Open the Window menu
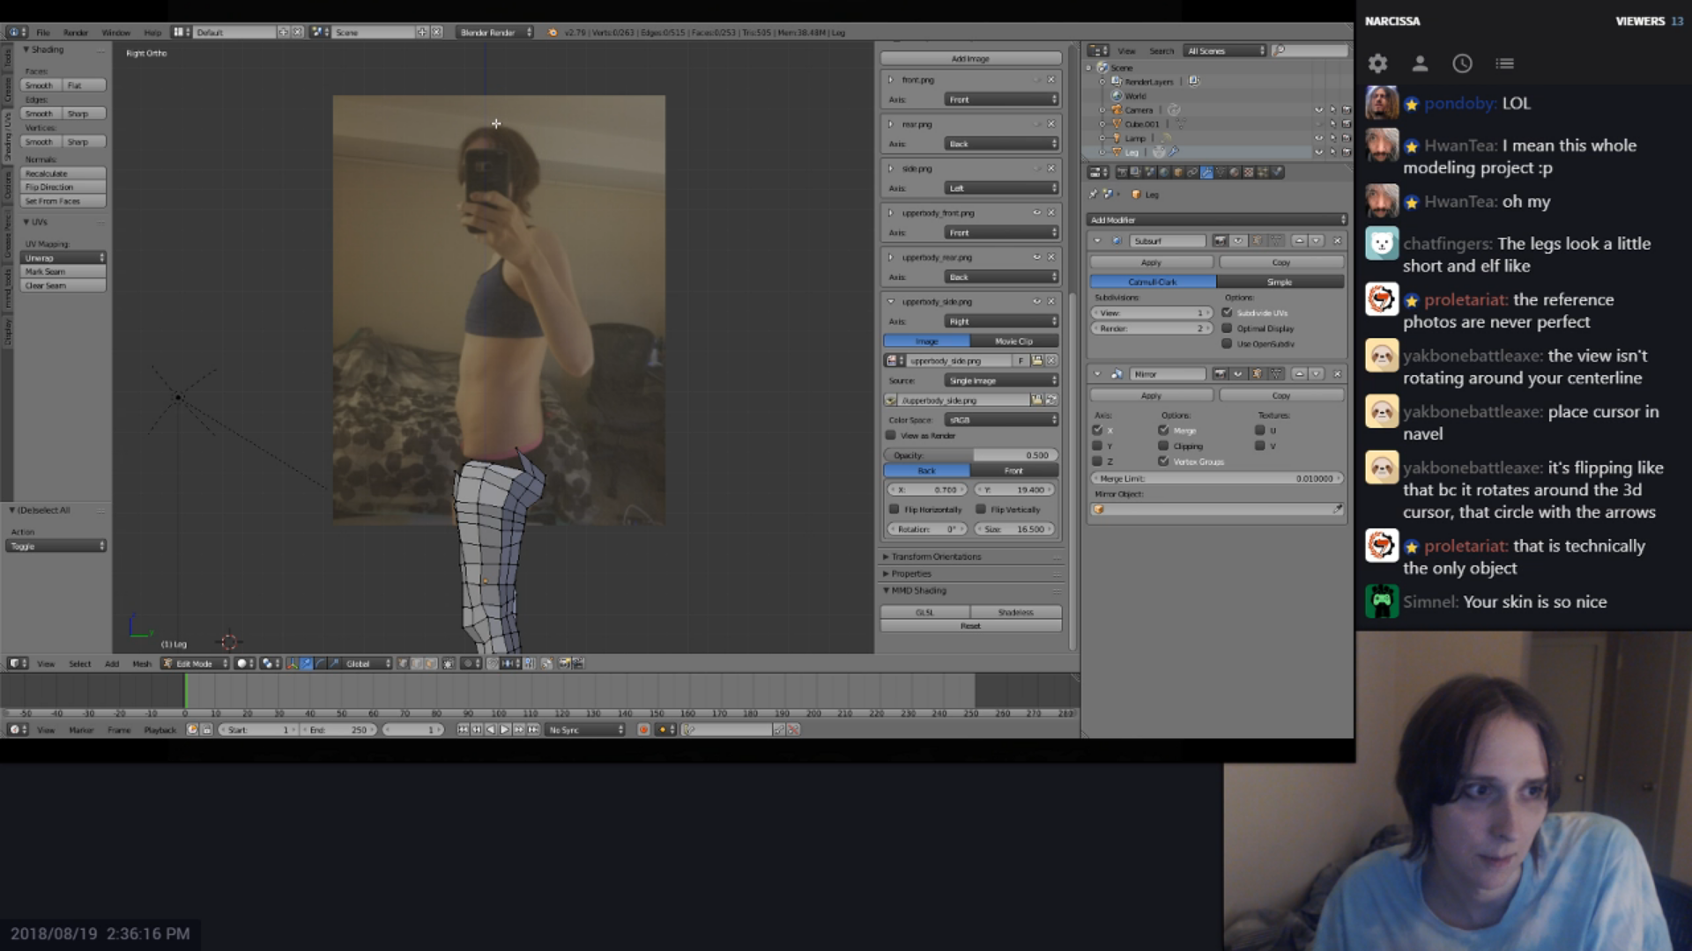This screenshot has width=1692, height=951. point(115,33)
